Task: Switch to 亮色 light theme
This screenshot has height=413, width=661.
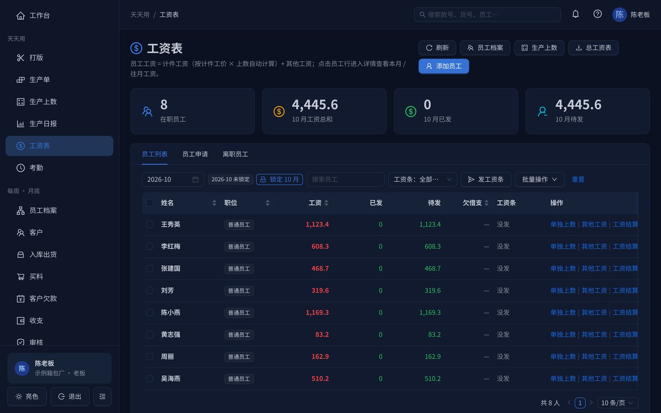Action: [27, 396]
